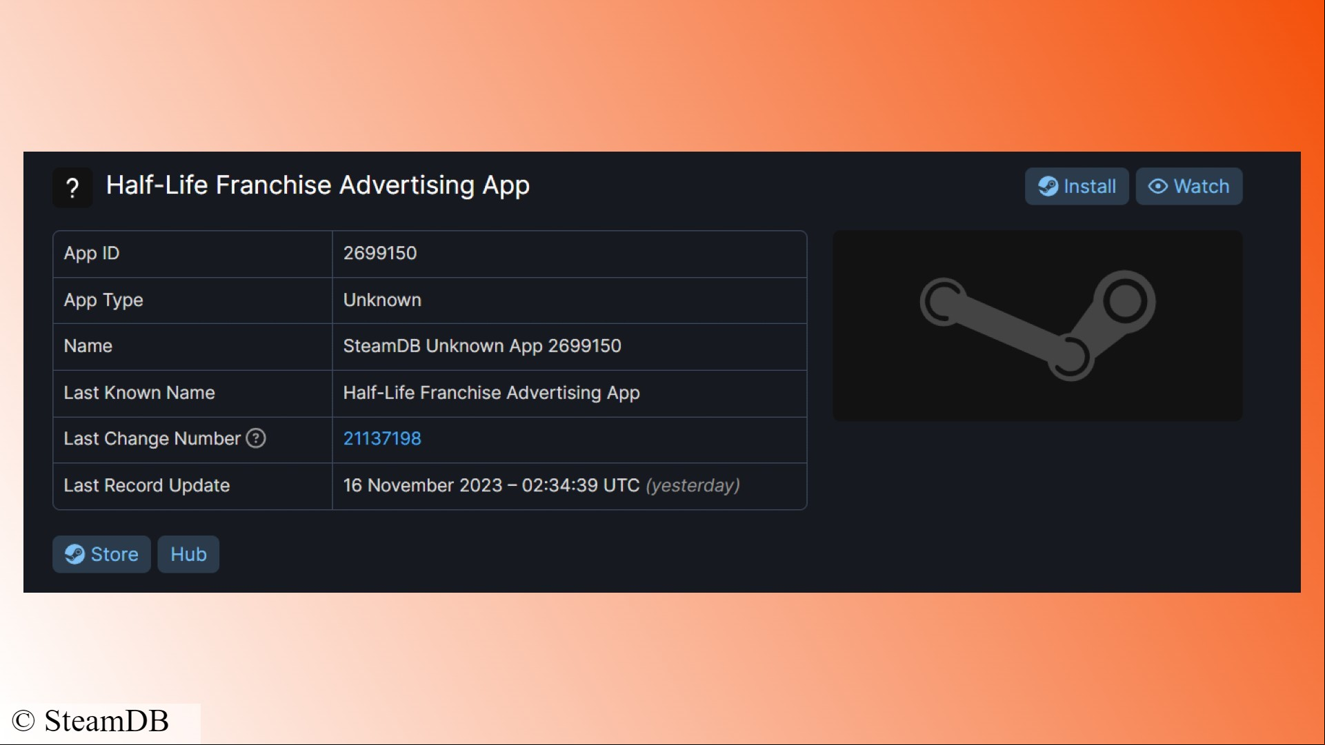Click the Watch button
This screenshot has width=1325, height=745.
(x=1188, y=186)
